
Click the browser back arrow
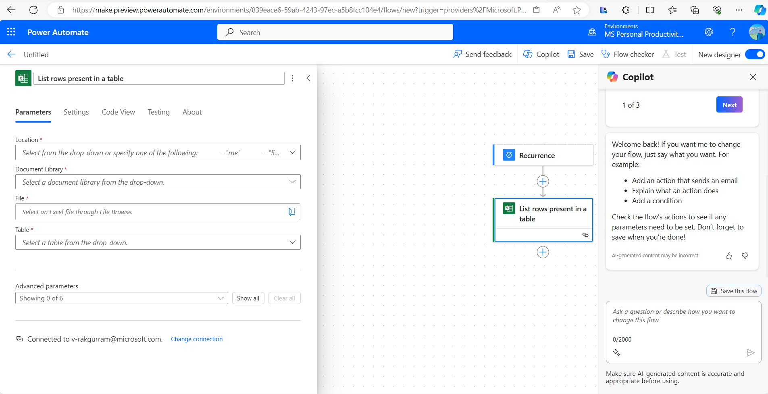click(x=11, y=10)
